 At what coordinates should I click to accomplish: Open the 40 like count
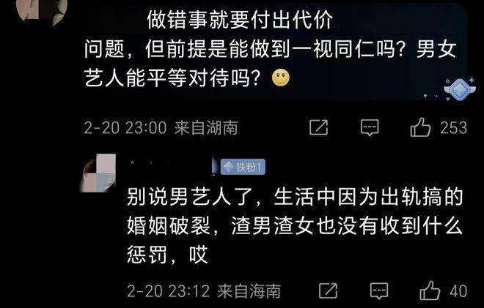458,291
